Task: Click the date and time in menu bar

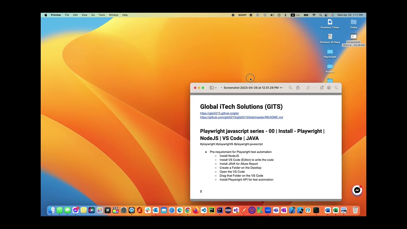Action: [x=350, y=15]
